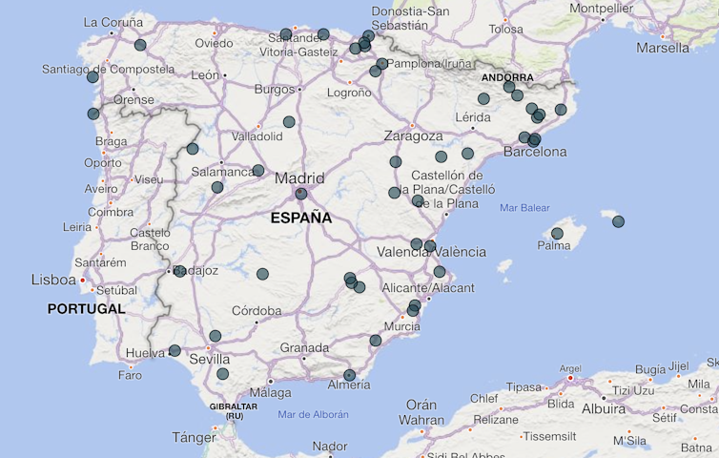The image size is (719, 458).
Task: Click the marker on Menorca island
Action: pyautogui.click(x=618, y=221)
